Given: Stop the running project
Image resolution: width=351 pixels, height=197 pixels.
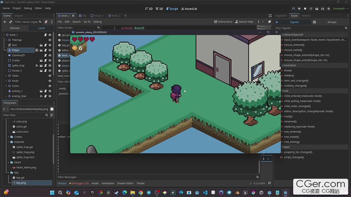Looking at the screenshot, I should pyautogui.click(x=305, y=9).
